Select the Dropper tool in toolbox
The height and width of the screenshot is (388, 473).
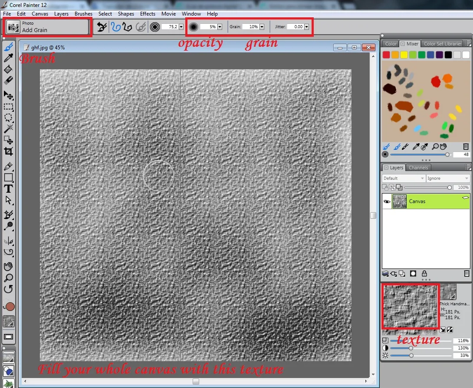point(8,58)
